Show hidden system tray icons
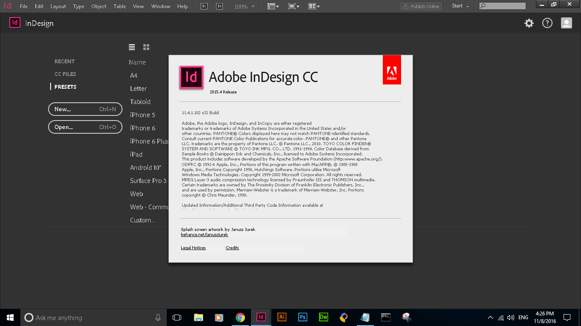The image size is (581, 326). (x=490, y=317)
